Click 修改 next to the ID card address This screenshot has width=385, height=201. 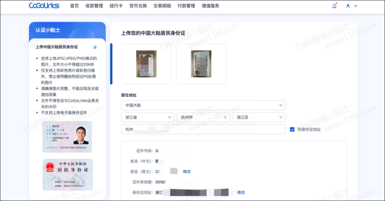241,192
